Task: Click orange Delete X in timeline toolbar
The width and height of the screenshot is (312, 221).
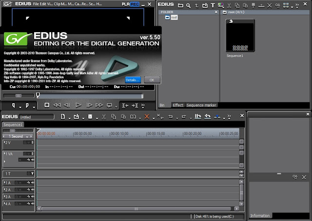Action: (x=147, y=117)
